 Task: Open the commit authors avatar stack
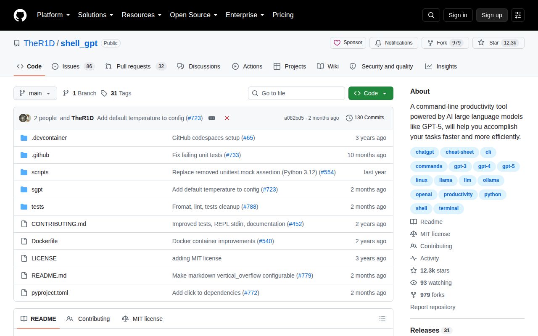pos(25,118)
